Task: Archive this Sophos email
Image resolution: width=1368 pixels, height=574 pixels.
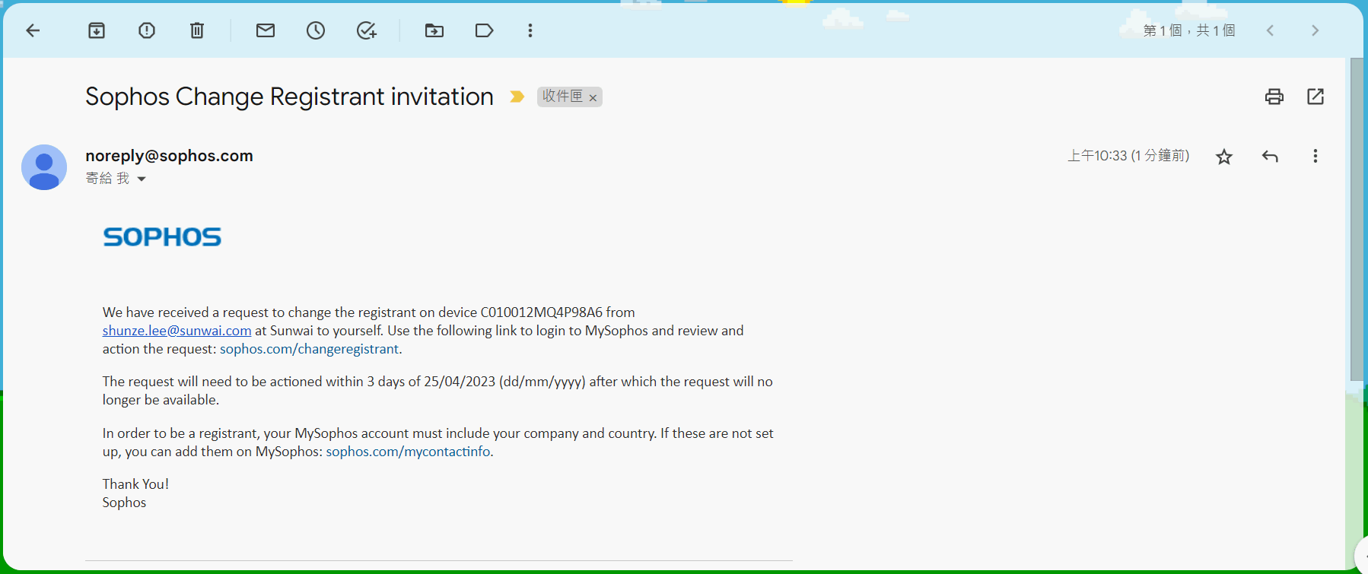Action: tap(97, 30)
